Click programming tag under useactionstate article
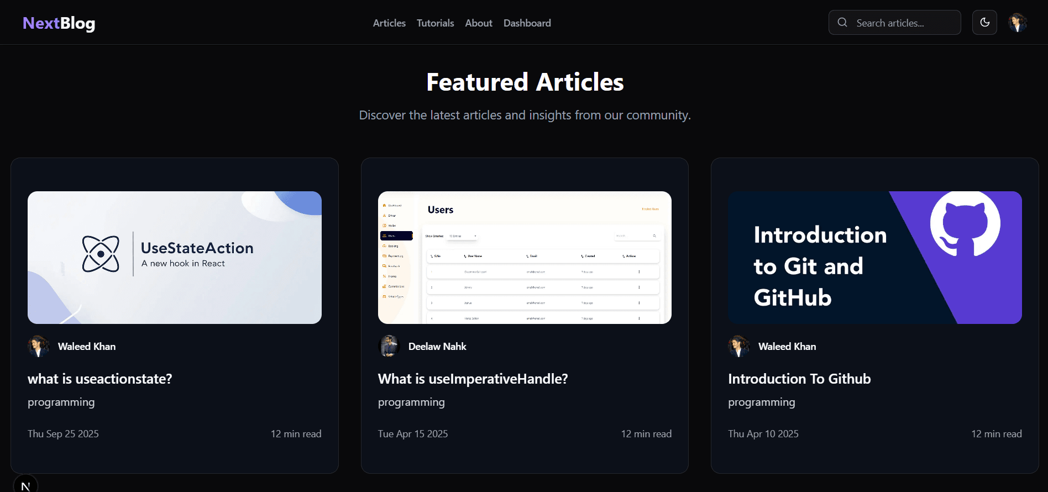Screen dimensions: 1048x492 click(x=61, y=402)
